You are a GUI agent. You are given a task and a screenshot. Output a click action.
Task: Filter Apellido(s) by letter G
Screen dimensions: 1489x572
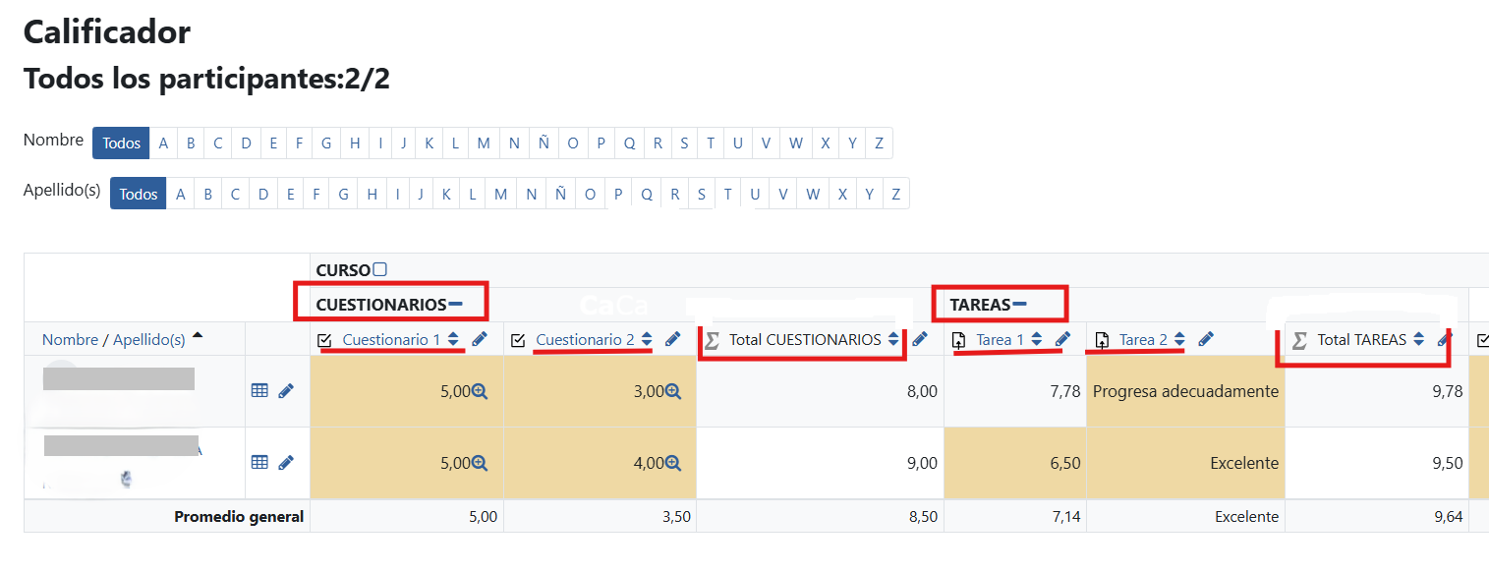point(343,194)
